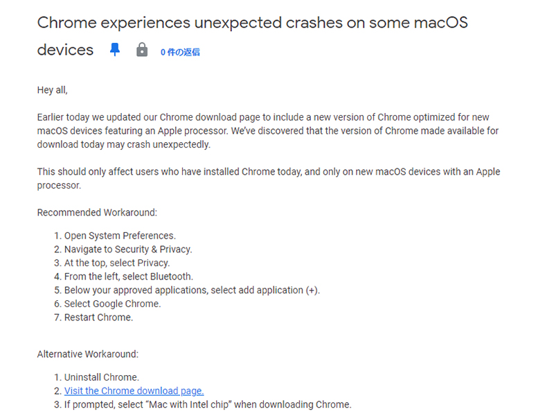Screen dimensions: 554x416
Task: Click the "Select Google Chrome." step
Action: coord(112,304)
